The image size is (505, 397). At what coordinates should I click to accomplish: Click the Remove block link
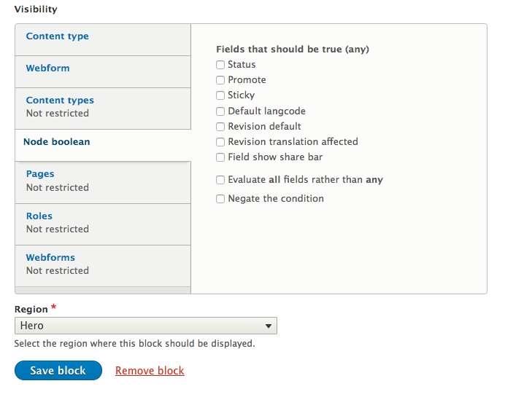click(150, 371)
